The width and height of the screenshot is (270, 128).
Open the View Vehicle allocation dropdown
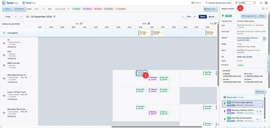[x=61, y=9]
